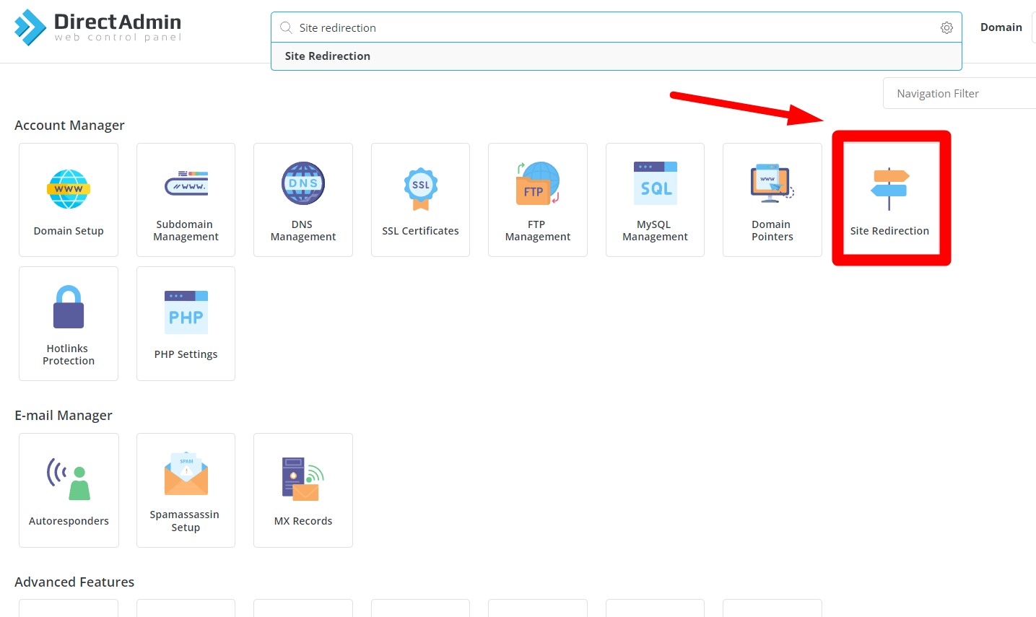1036x617 pixels.
Task: Open Hotlinks Protection padlock icon
Action: (x=69, y=307)
